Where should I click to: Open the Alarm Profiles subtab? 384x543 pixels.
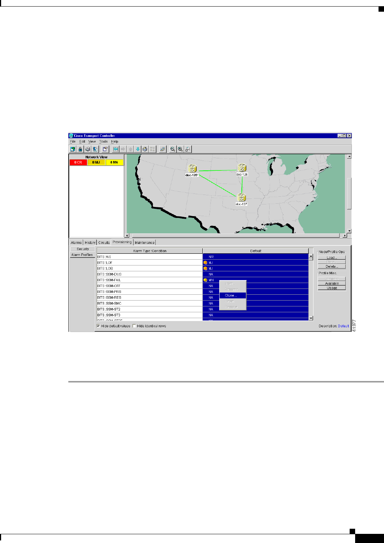pos(82,255)
